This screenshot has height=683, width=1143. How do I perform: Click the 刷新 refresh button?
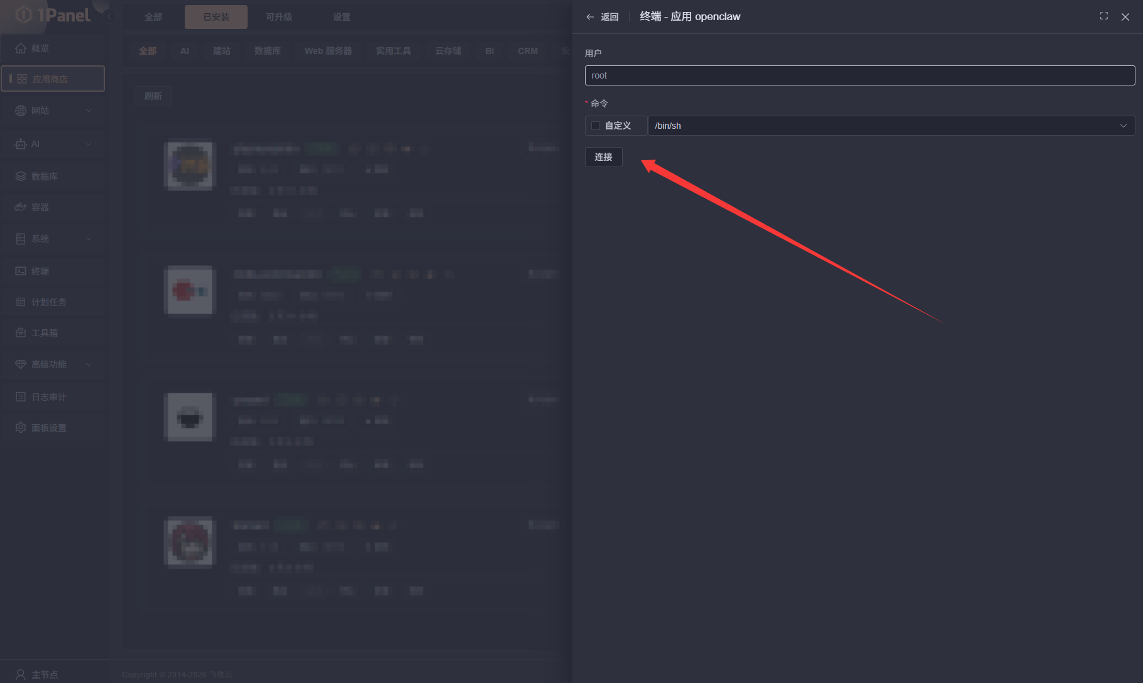[x=153, y=96]
